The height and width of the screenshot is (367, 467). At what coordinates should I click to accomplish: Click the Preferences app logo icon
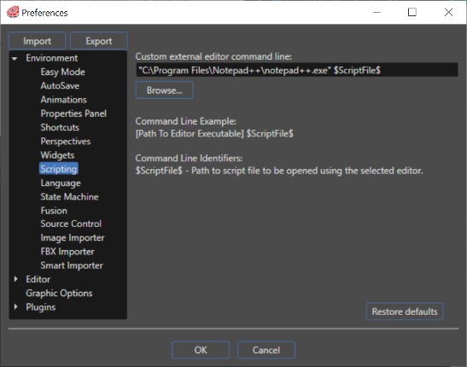click(13, 12)
